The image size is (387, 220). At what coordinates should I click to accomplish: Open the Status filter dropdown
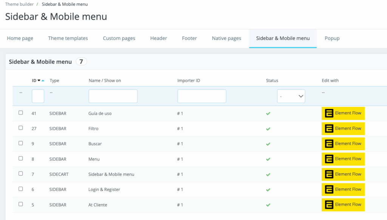tap(291, 96)
